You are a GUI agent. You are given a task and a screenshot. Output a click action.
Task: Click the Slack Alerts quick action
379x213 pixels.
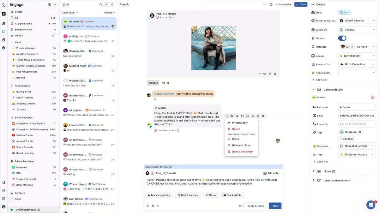click(232, 195)
